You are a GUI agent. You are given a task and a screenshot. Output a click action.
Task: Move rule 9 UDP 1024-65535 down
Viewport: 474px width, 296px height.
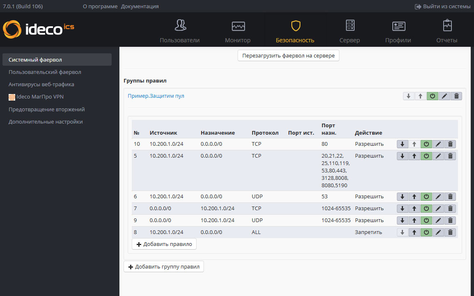tap(402, 220)
